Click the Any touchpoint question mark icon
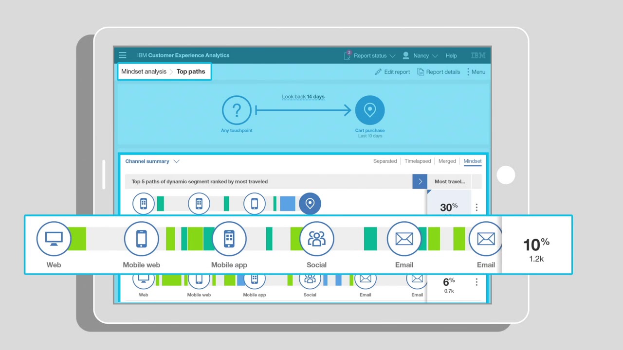This screenshot has width=623, height=350. 237,110
